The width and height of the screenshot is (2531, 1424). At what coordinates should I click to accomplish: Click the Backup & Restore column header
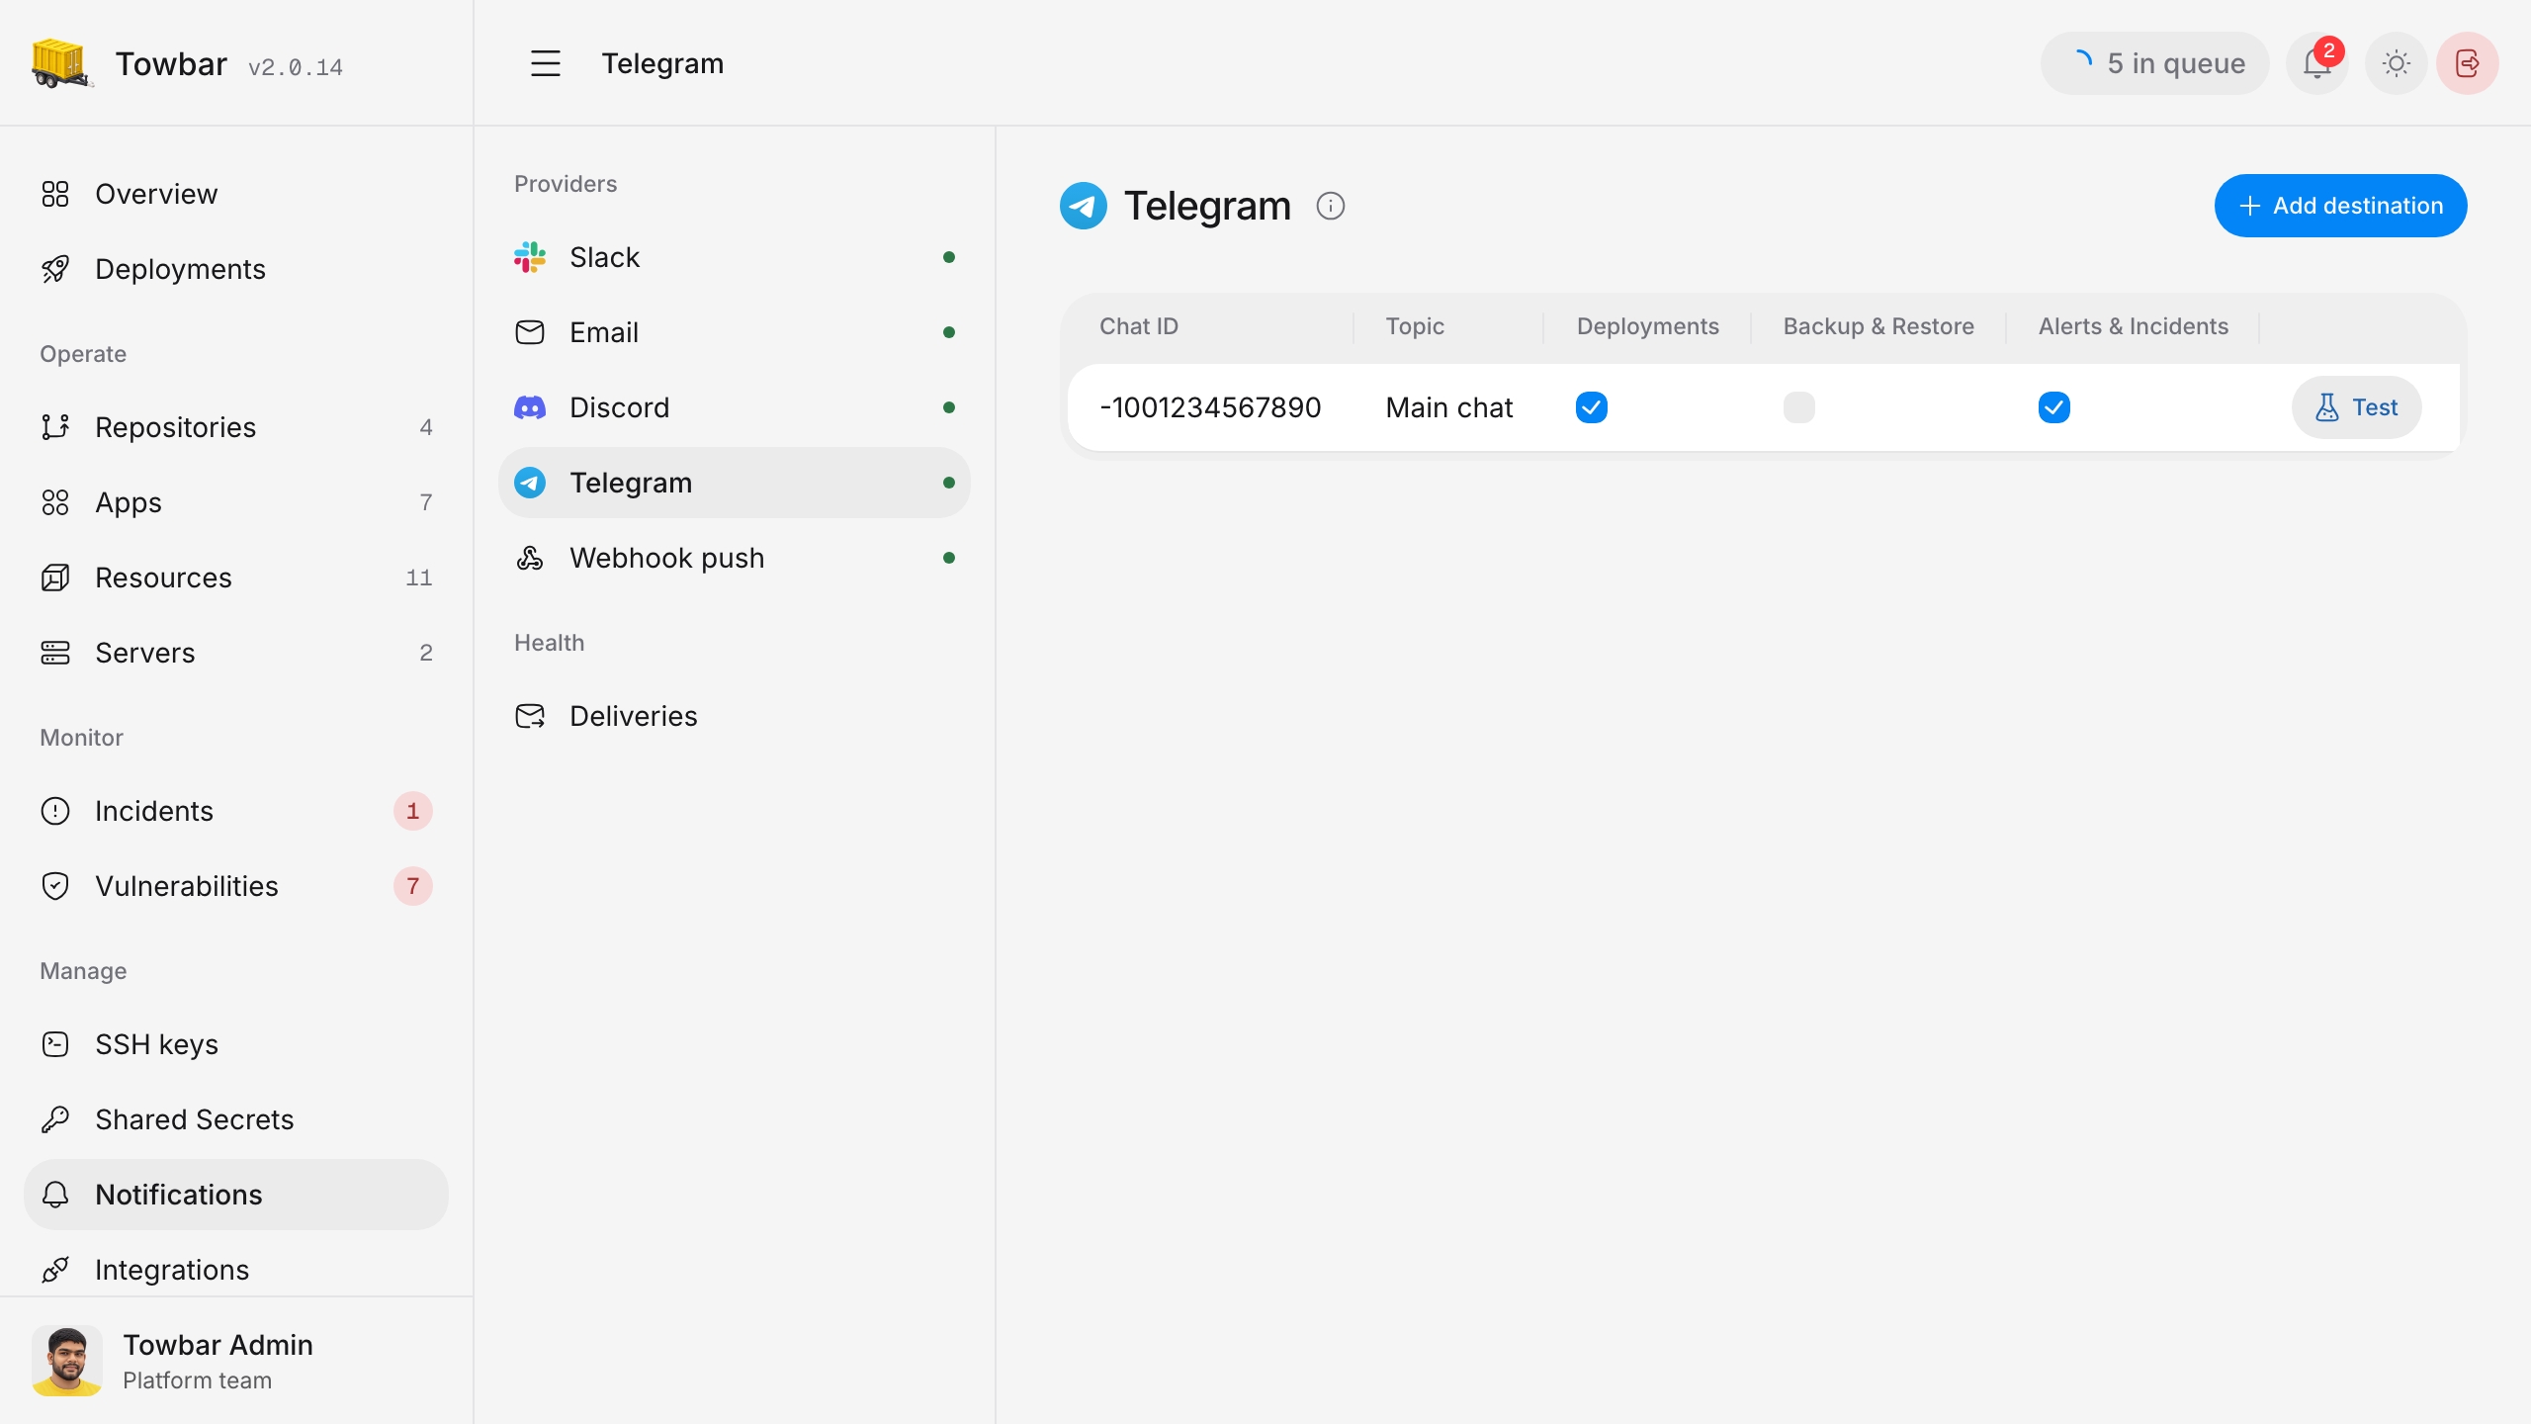tap(1878, 326)
